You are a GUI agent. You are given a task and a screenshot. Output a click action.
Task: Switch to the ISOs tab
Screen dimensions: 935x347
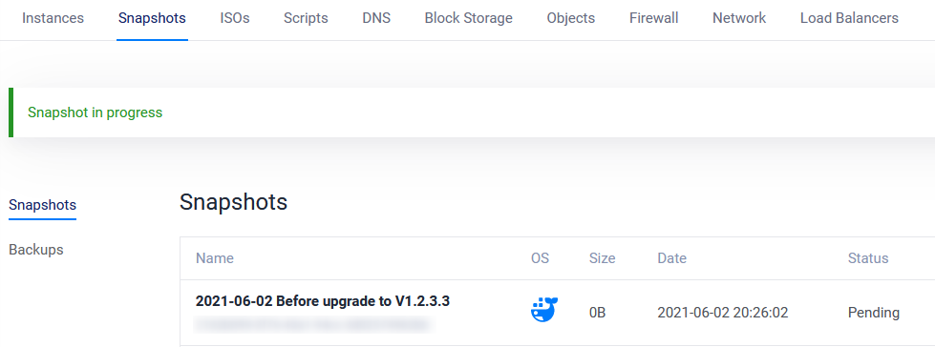(x=235, y=18)
